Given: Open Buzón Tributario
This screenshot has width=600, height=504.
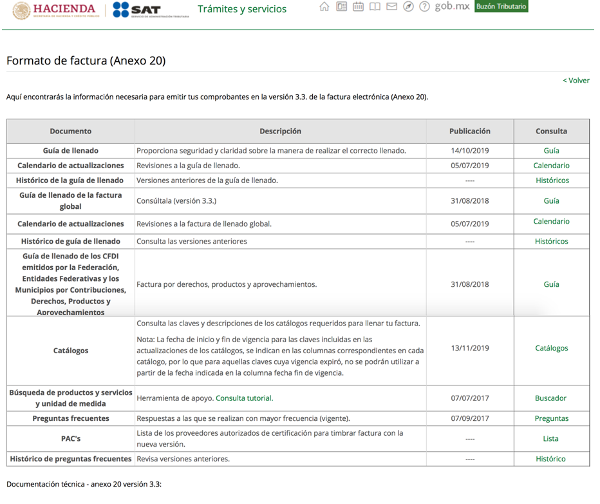Looking at the screenshot, I should (x=502, y=6).
